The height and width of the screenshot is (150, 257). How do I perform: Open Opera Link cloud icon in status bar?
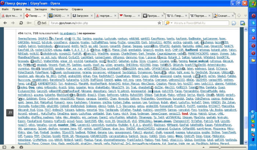pos(12,147)
